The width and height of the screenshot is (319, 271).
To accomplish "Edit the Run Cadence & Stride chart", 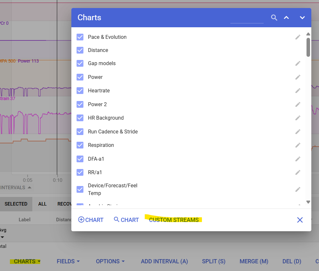I will pyautogui.click(x=298, y=131).
